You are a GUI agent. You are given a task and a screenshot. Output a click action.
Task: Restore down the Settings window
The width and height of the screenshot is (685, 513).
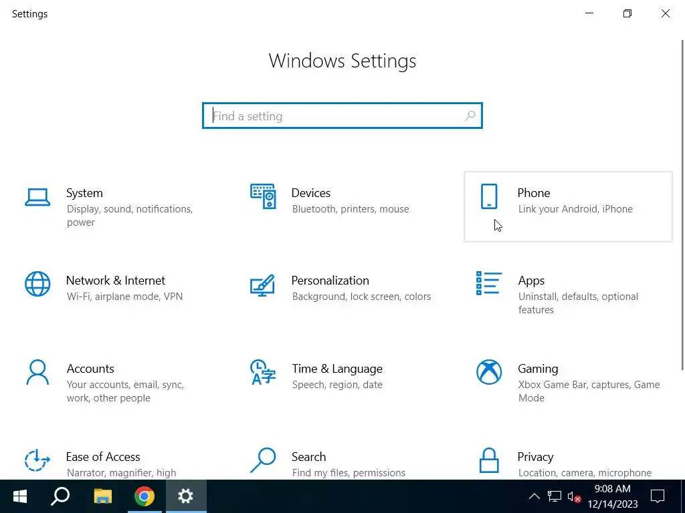point(627,13)
